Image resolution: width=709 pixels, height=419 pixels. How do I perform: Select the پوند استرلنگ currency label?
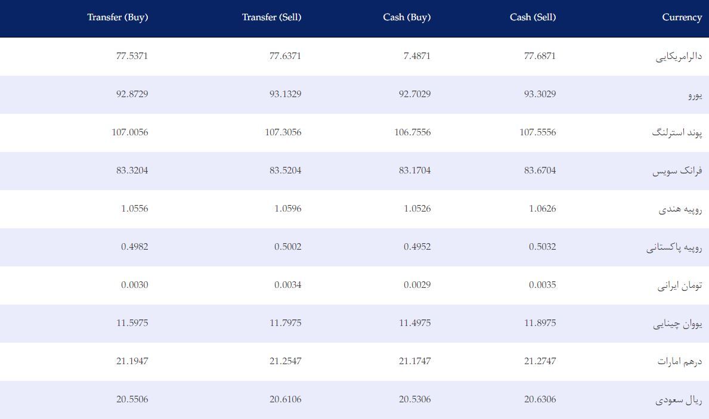(677, 133)
